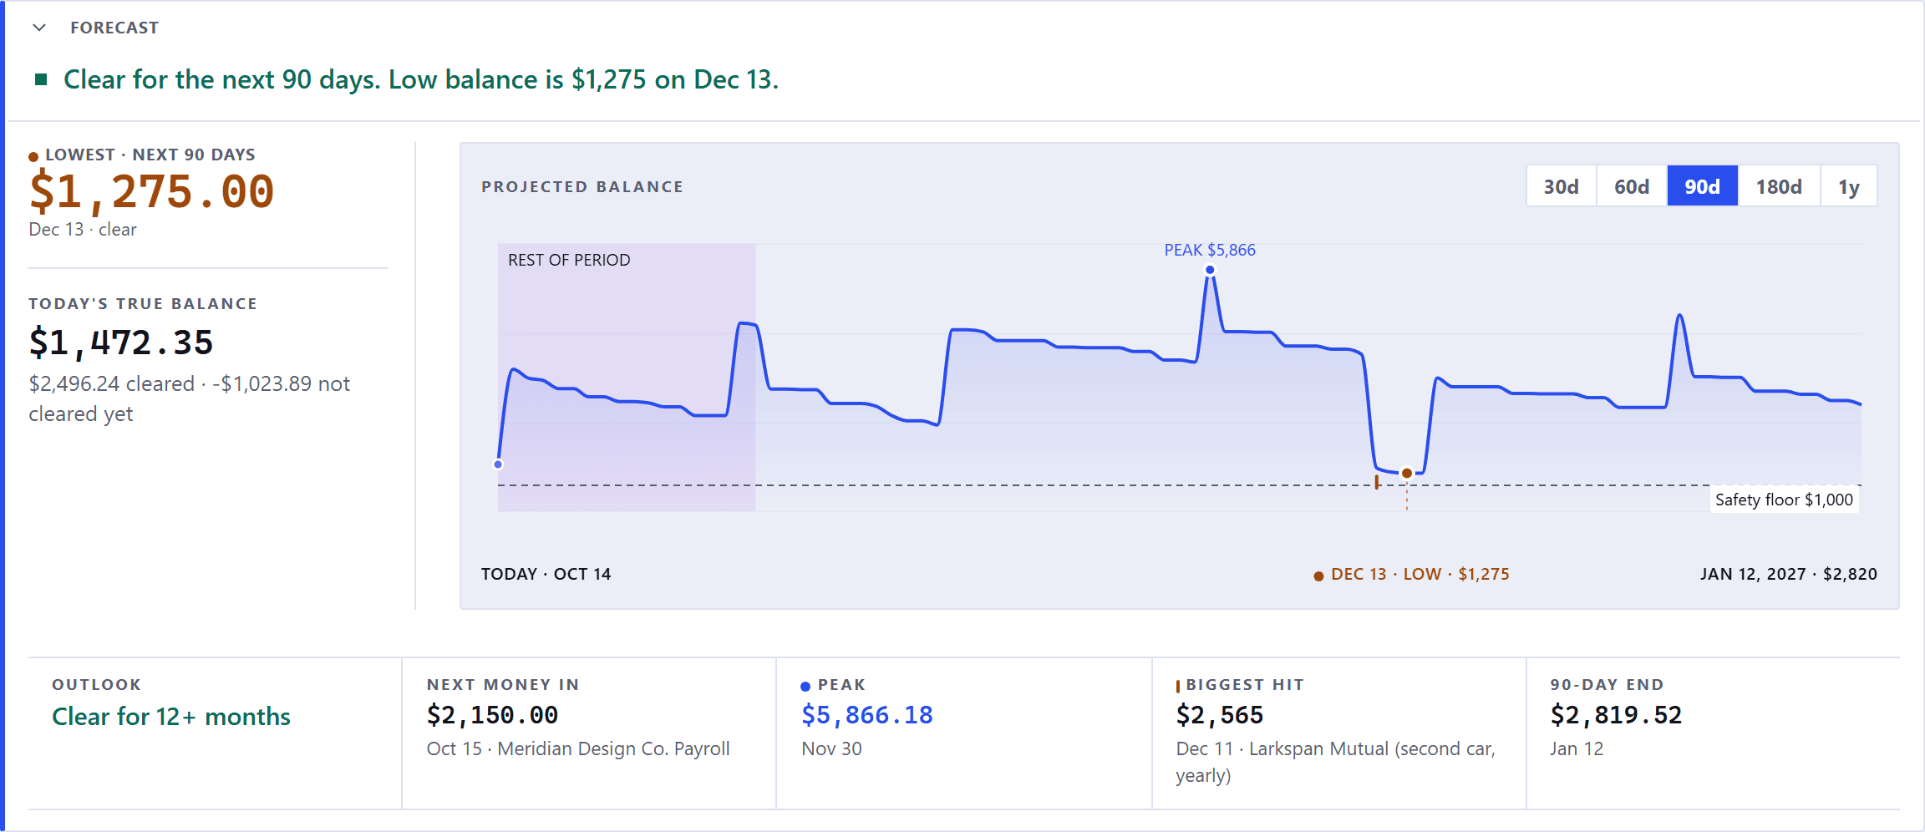Click the today starting point dot

[x=498, y=464]
